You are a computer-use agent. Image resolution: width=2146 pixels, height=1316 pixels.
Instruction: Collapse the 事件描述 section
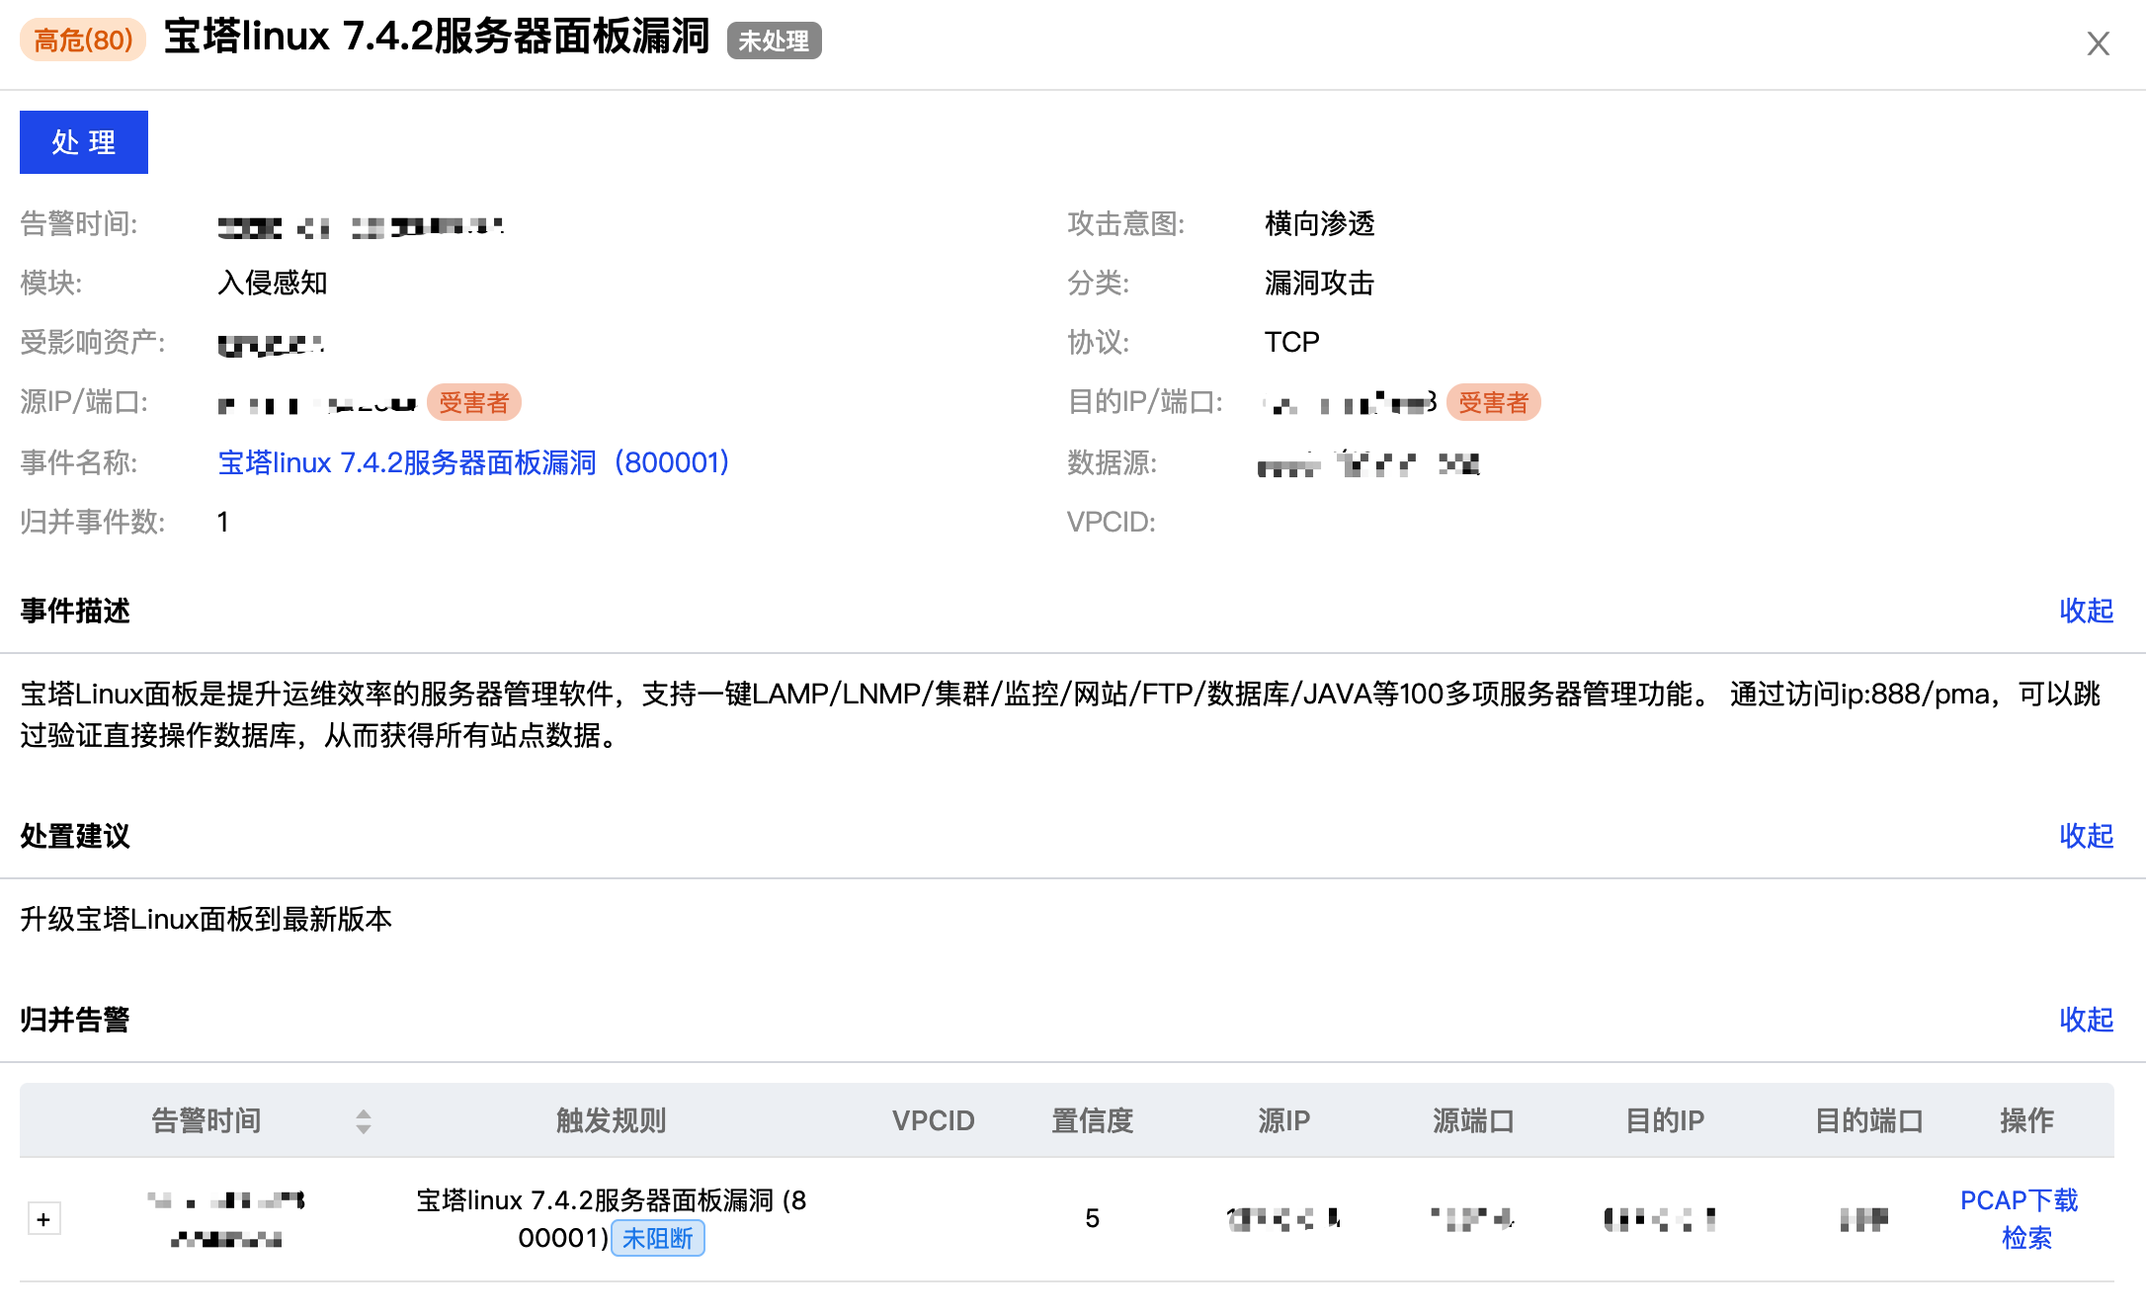[x=2086, y=611]
